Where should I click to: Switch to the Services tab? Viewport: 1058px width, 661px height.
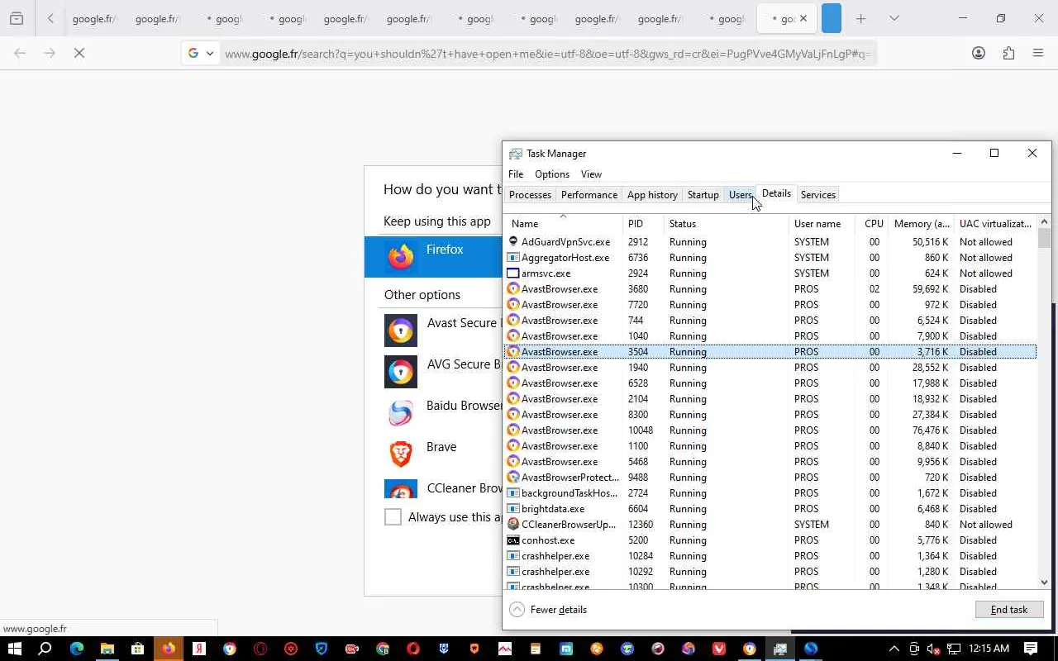tap(818, 195)
